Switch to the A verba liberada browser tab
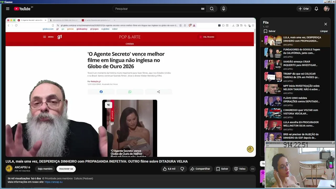 96,20
